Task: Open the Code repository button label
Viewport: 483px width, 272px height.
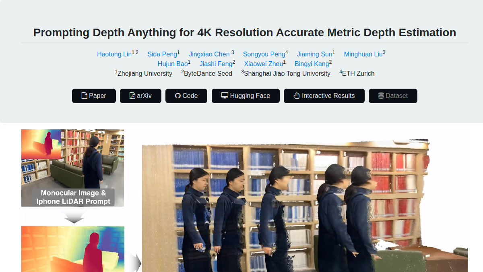Action: [x=190, y=96]
